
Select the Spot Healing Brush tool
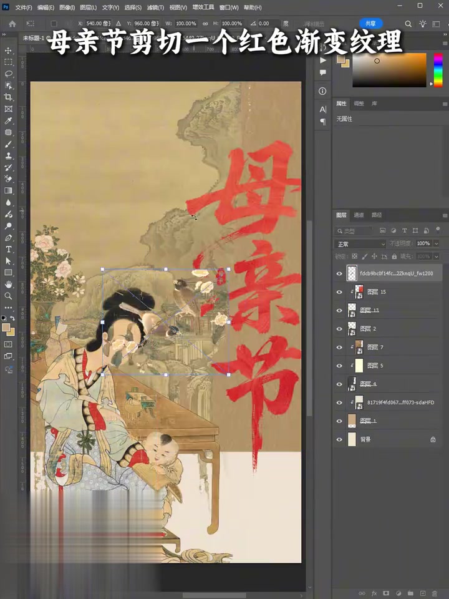point(8,132)
